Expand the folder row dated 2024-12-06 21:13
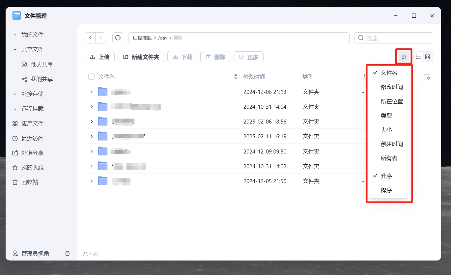451x275 pixels. click(92, 92)
